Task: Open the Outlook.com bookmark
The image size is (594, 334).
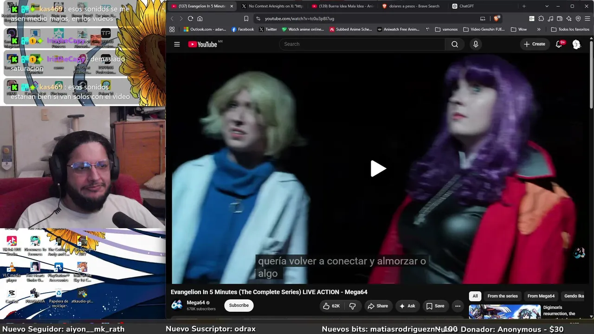Action: pyautogui.click(x=205, y=29)
